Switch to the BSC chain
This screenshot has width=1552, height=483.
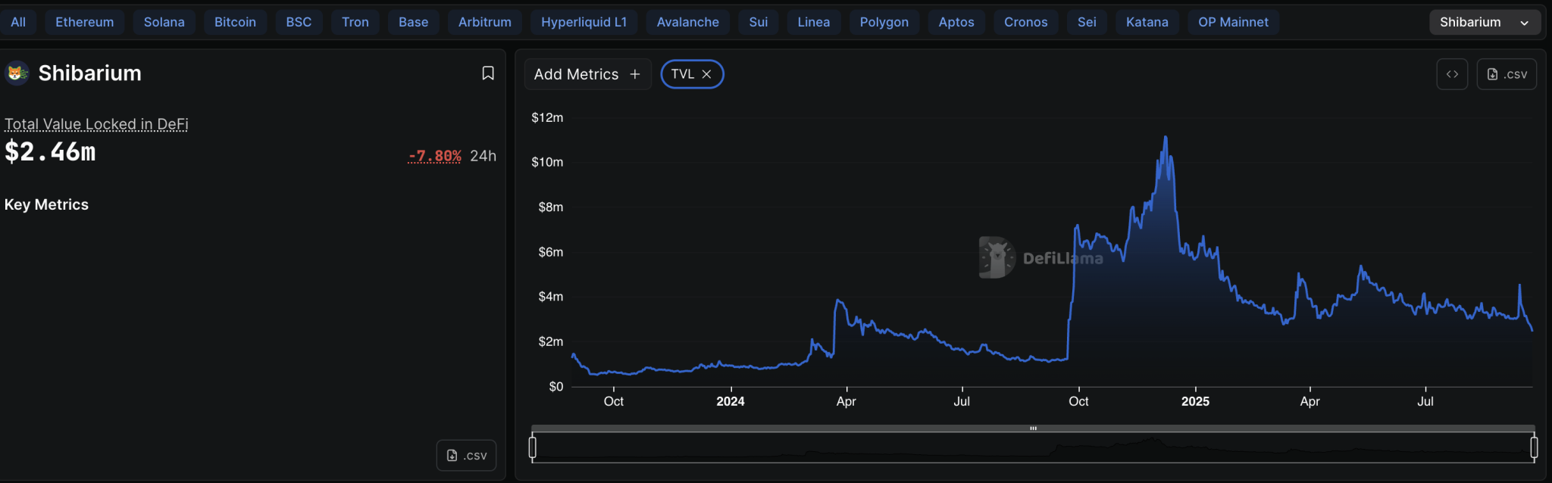tap(299, 22)
